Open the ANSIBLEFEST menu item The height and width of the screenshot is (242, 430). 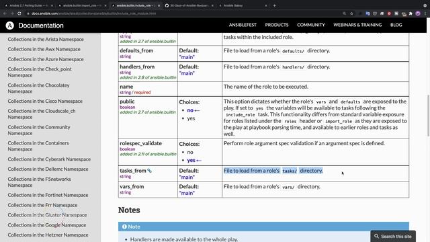point(243,25)
